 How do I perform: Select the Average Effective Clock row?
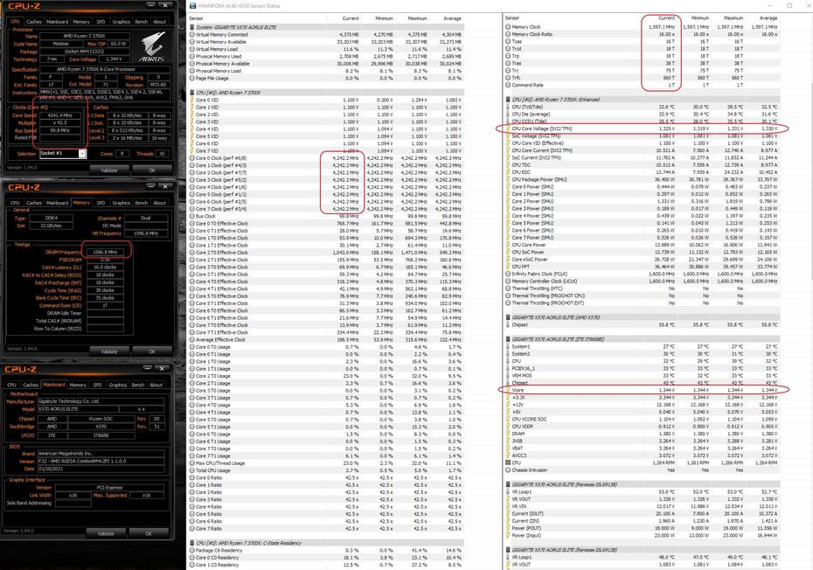326,340
